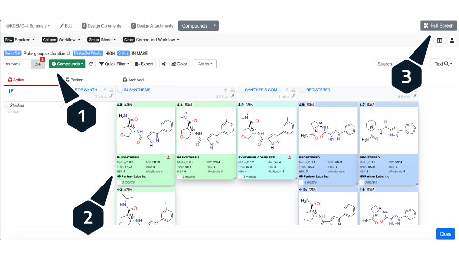Open the column layout icon button
Screen dimensions: 459x260
click(x=440, y=40)
